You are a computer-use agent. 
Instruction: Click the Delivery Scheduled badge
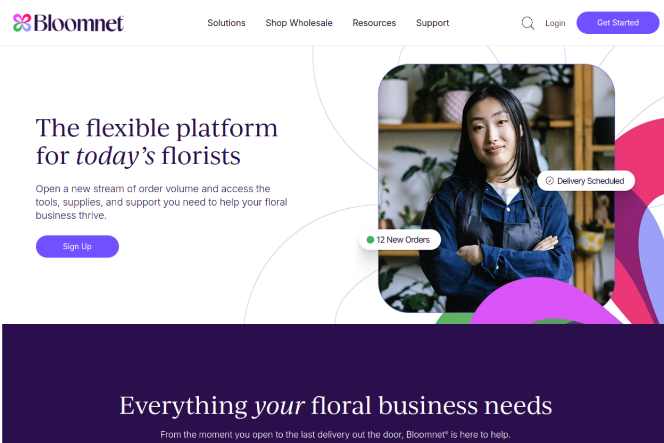click(x=586, y=181)
